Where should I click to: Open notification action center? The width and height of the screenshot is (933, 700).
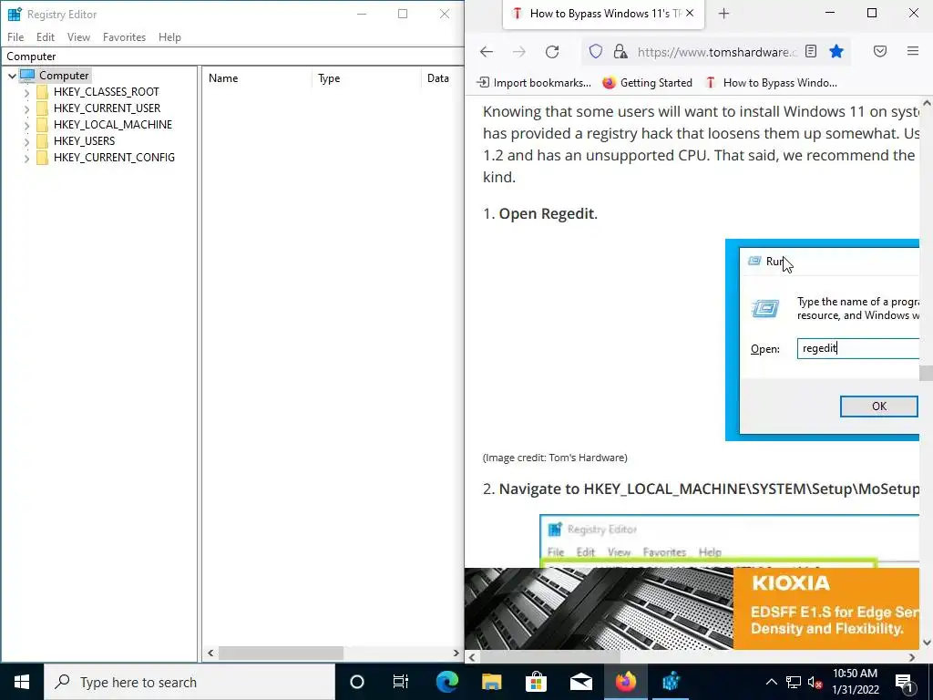[904, 682]
